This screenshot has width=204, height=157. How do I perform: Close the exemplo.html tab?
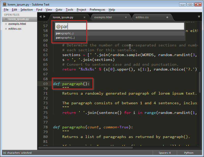pos(126,18)
